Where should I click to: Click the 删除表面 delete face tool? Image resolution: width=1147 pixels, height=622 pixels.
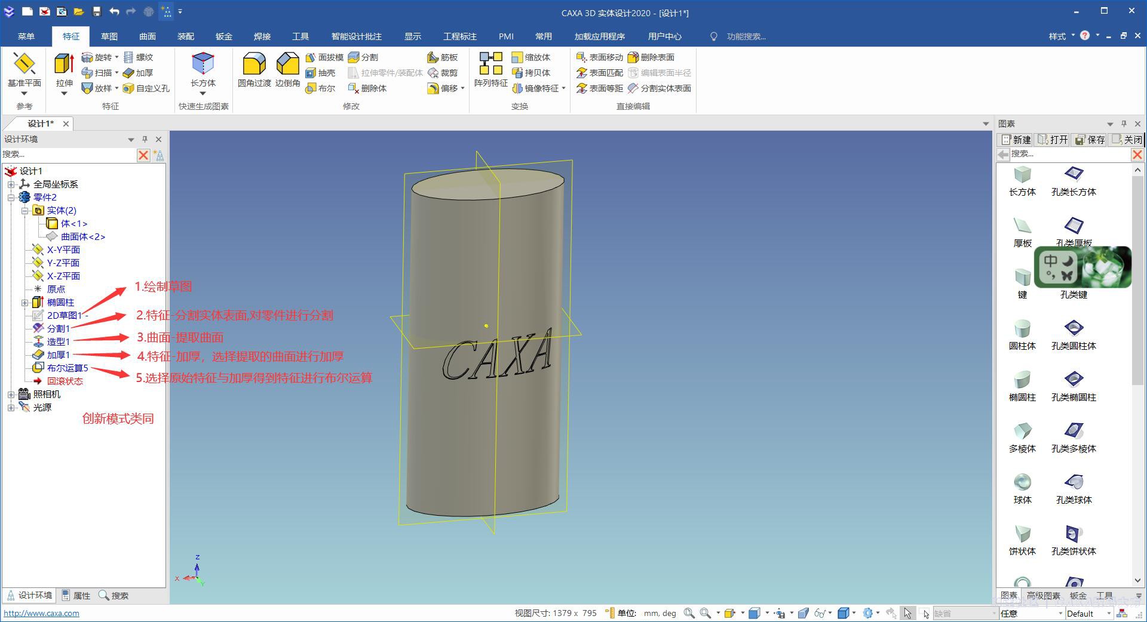(x=651, y=57)
